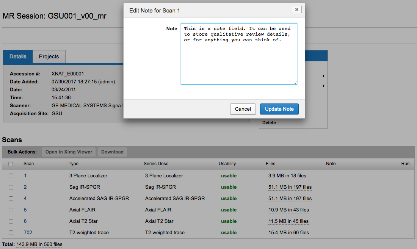417x249 pixels.
Task: Close the Edit Note dialog with X
Action: (296, 9)
